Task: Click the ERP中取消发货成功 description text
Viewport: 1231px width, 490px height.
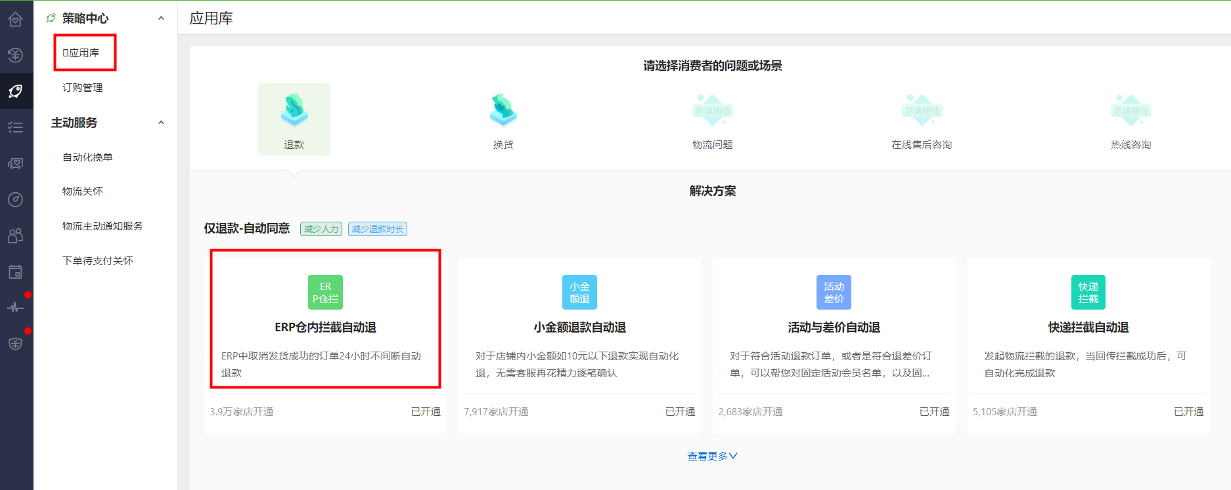Action: [321, 364]
